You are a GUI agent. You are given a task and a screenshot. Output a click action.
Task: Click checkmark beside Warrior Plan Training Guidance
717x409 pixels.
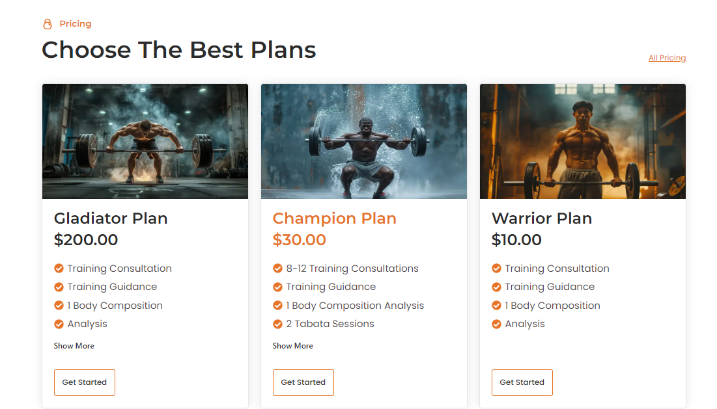coord(496,287)
